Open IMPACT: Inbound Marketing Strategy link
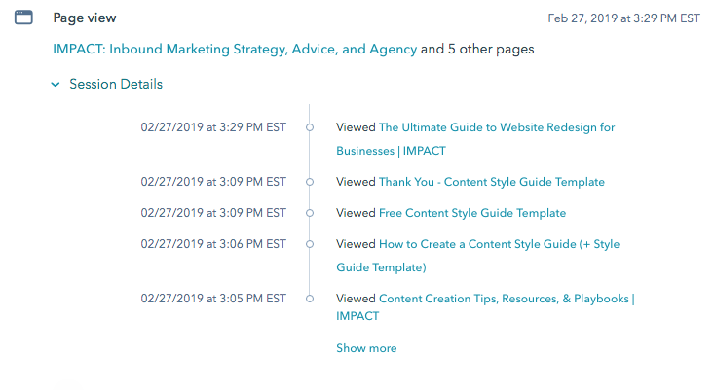This screenshot has height=390, width=714. (x=235, y=49)
